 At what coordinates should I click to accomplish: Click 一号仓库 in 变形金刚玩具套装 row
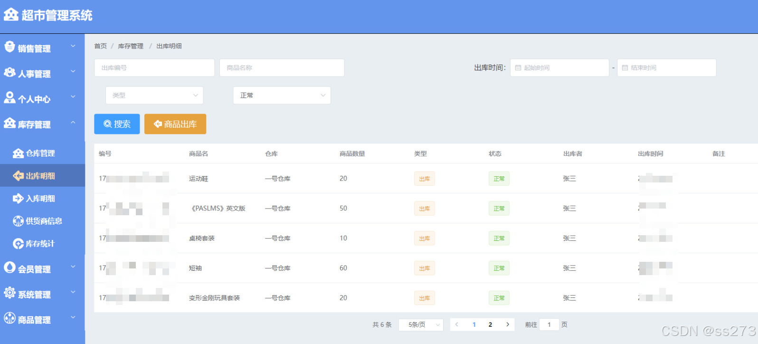278,298
